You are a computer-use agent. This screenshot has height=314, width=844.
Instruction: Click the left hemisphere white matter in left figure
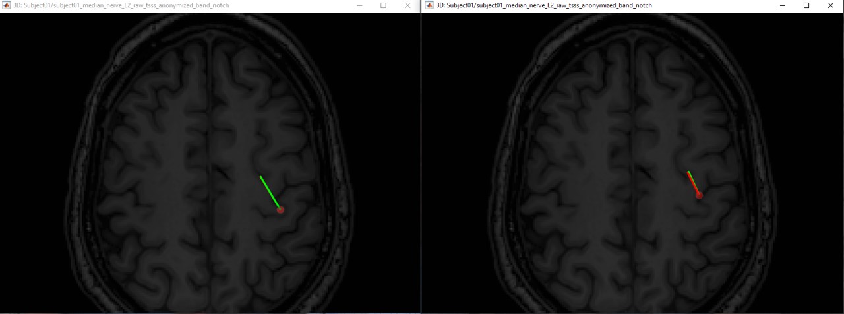[158, 165]
